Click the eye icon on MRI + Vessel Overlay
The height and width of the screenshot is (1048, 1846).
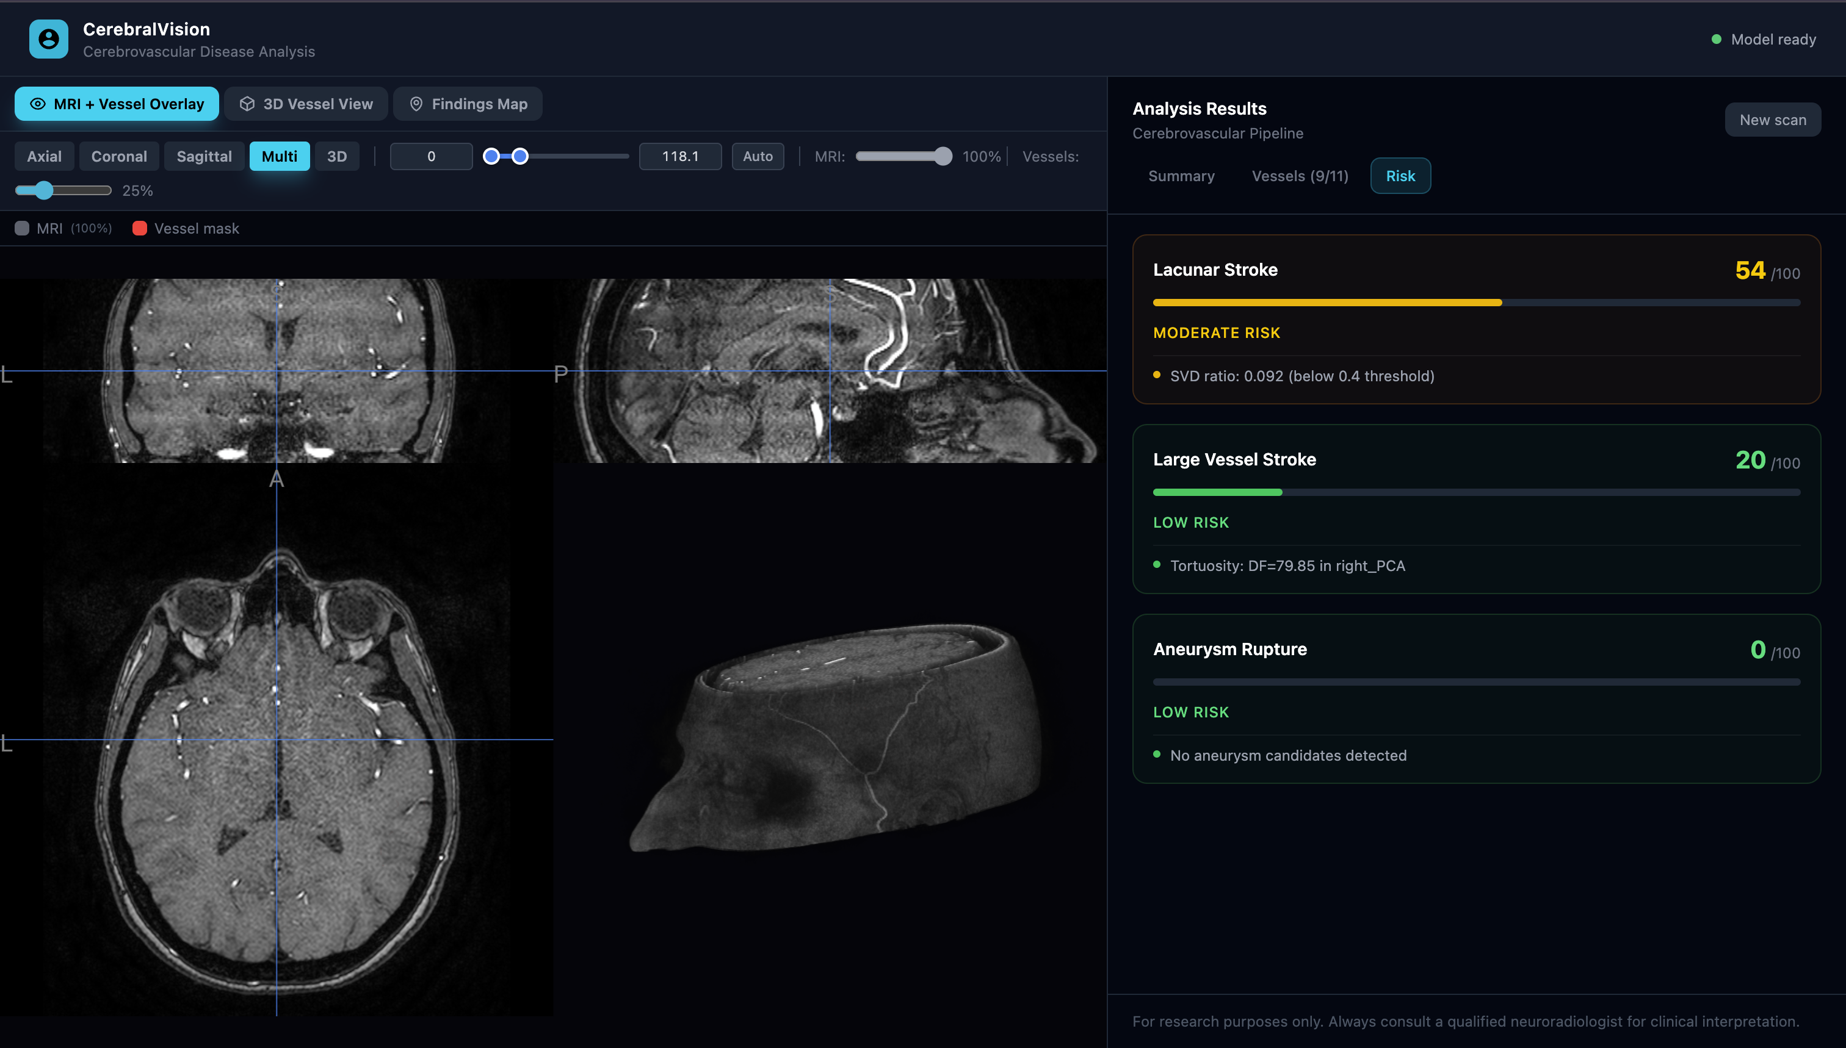pyautogui.click(x=37, y=104)
